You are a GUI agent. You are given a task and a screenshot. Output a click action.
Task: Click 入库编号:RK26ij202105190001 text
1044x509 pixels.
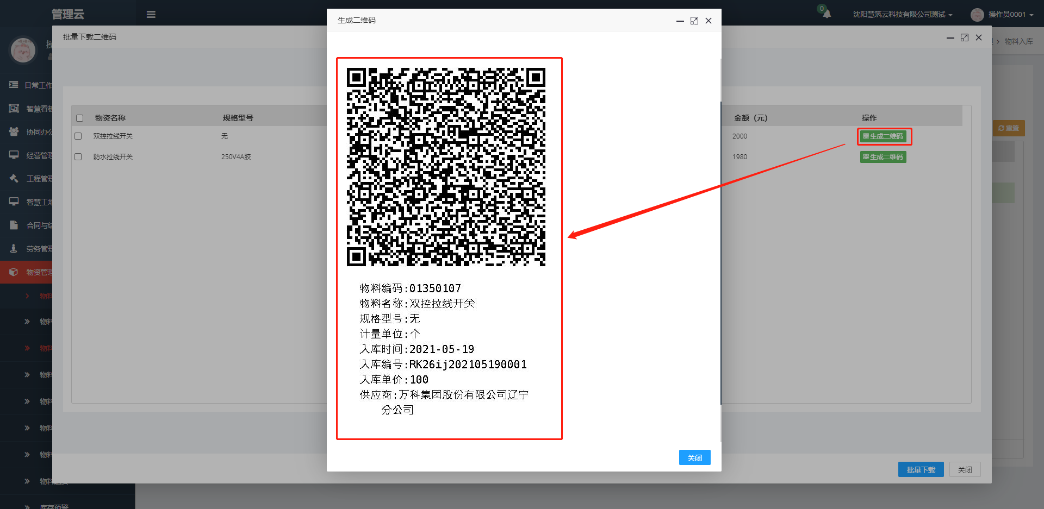[x=443, y=365]
